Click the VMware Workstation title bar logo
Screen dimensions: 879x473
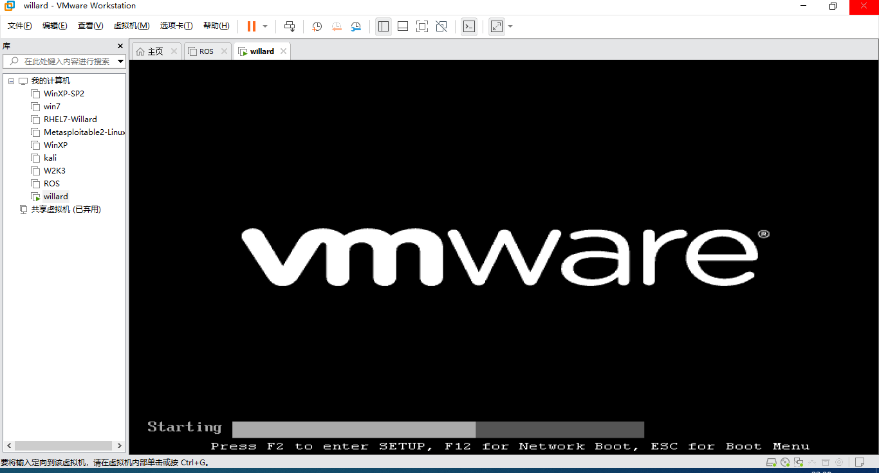[10, 6]
